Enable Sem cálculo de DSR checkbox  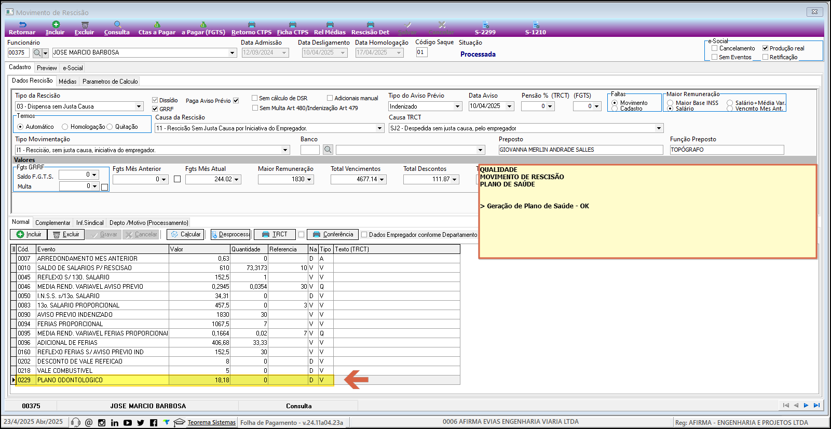(x=255, y=98)
